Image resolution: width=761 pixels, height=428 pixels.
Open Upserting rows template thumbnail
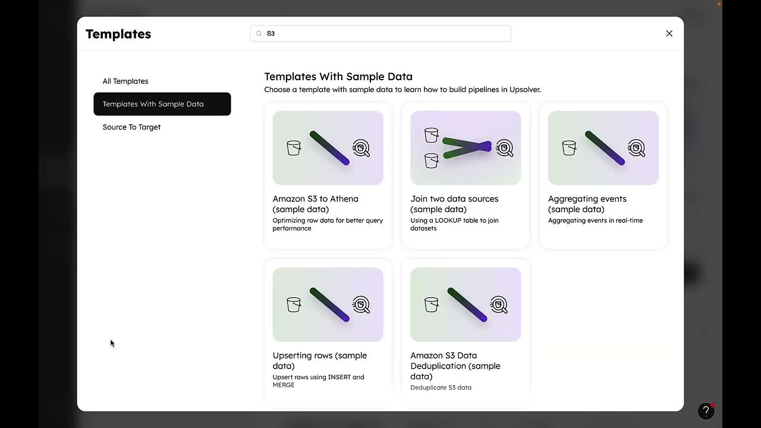[x=328, y=304]
